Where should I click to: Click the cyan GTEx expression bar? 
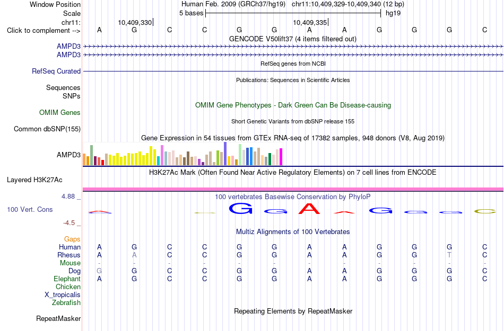click(159, 160)
